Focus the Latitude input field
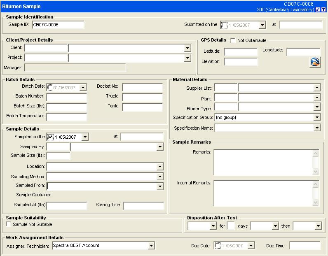 (x=241, y=52)
